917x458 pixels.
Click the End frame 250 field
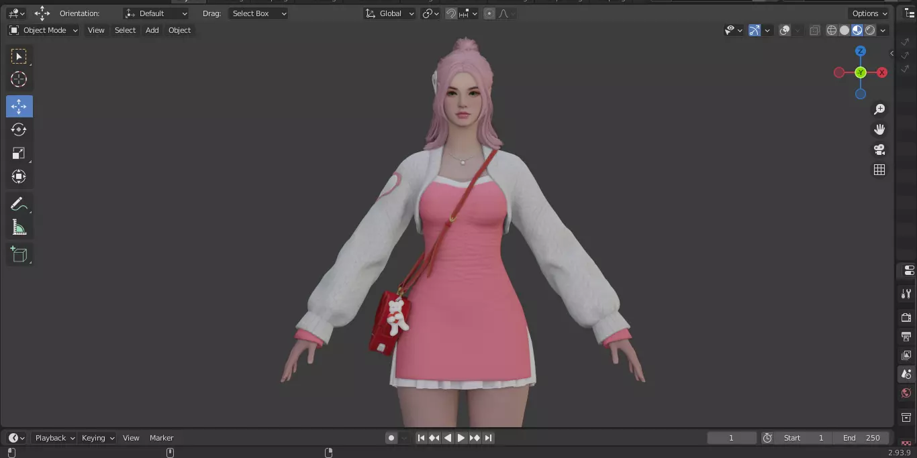coord(861,438)
